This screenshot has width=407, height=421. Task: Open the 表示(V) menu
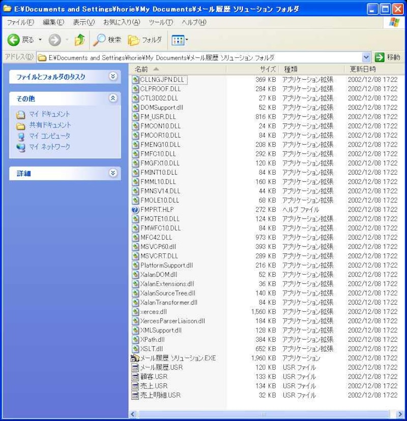(x=83, y=22)
